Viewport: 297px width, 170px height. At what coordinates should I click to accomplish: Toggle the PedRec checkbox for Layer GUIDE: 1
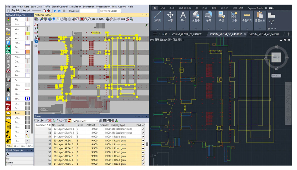(143, 137)
